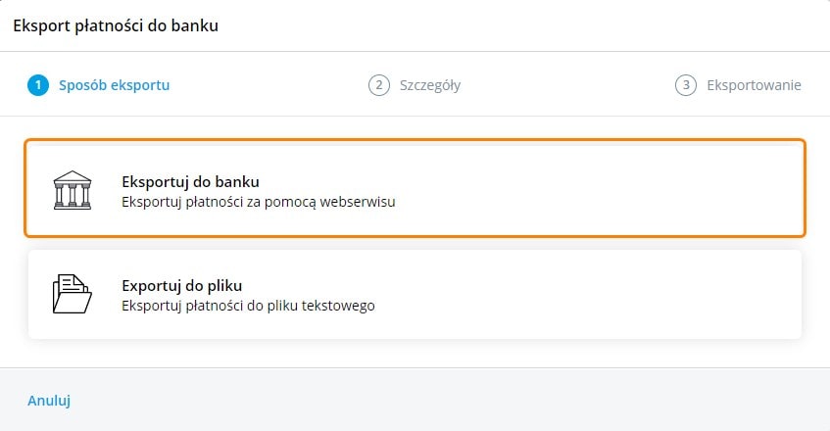
Task: Select the Eksportuj do banku heading
Action: (x=189, y=181)
